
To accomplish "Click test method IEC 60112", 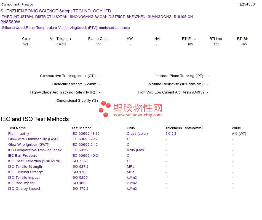I will click(80, 150).
